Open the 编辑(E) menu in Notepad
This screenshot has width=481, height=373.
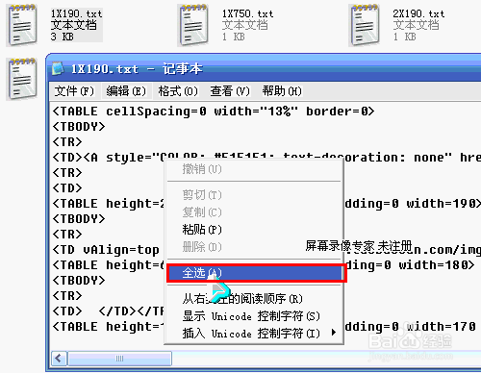(126, 91)
